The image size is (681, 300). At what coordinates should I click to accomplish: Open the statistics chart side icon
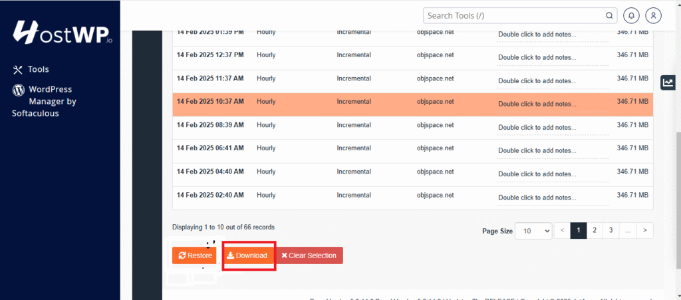click(667, 82)
